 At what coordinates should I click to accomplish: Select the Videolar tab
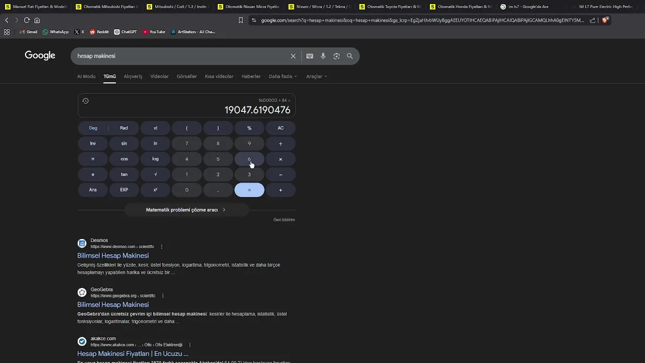(159, 77)
